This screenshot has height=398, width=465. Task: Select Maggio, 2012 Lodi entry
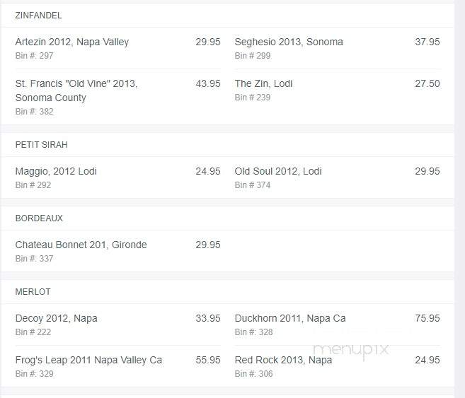(x=56, y=172)
